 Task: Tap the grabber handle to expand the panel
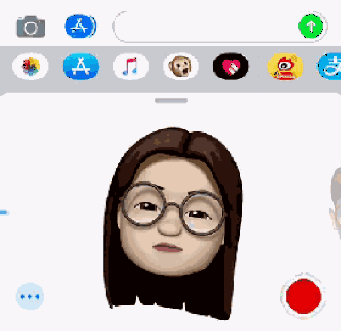171,101
